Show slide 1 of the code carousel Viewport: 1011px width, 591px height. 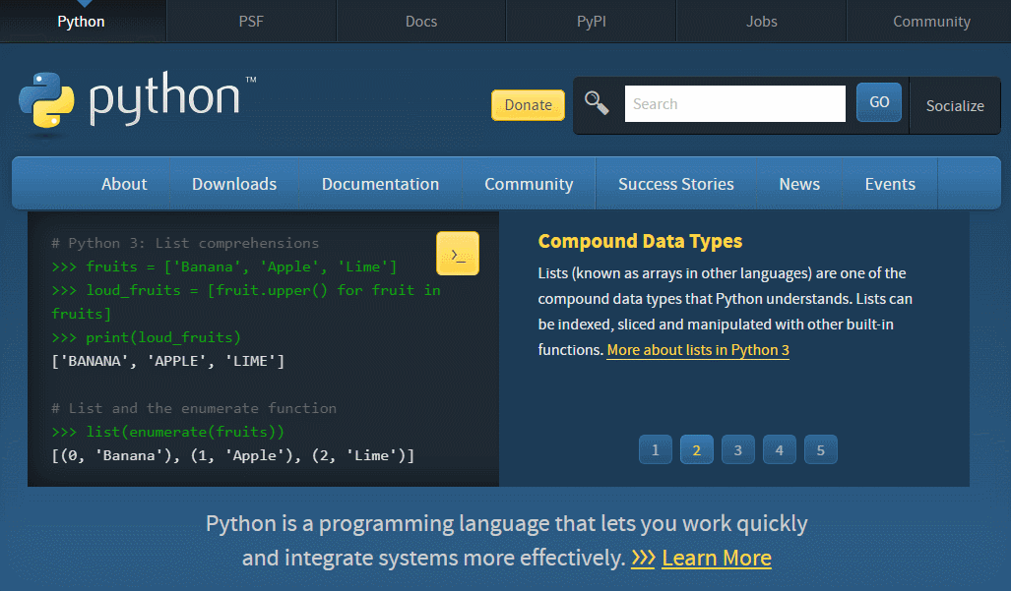[655, 449]
